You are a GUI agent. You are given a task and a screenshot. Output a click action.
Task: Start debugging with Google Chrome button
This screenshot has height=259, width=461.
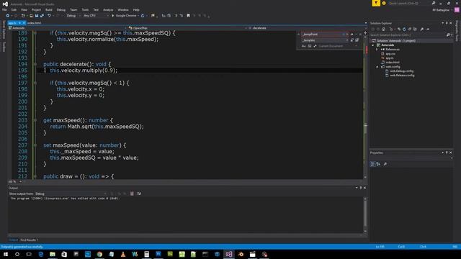click(124, 16)
